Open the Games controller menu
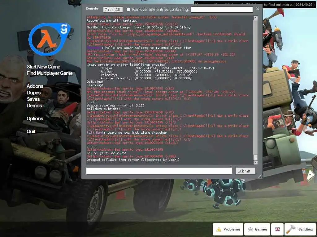This screenshot has width=317, height=237. pos(257,229)
